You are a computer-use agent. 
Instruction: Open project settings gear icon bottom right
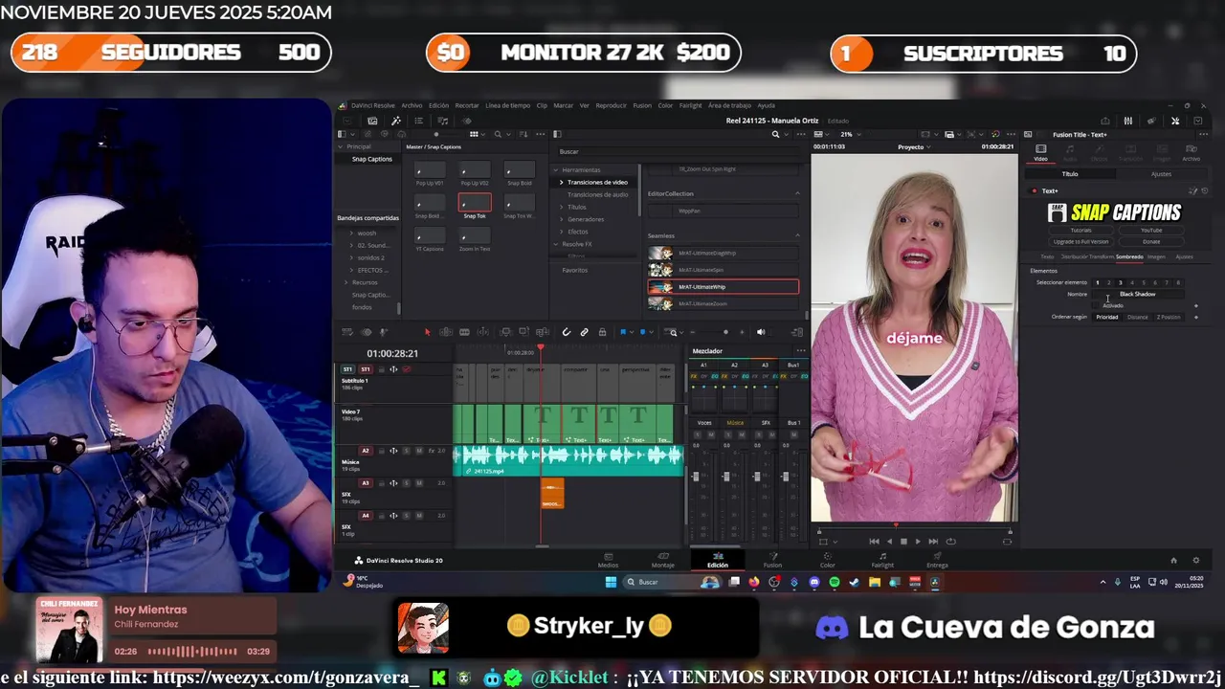click(1195, 561)
